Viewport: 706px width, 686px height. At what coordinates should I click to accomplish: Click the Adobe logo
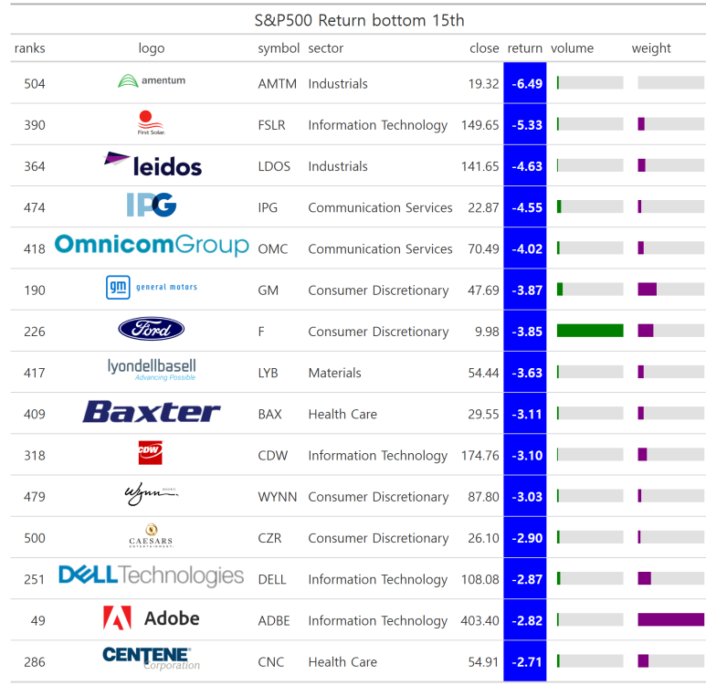click(152, 618)
